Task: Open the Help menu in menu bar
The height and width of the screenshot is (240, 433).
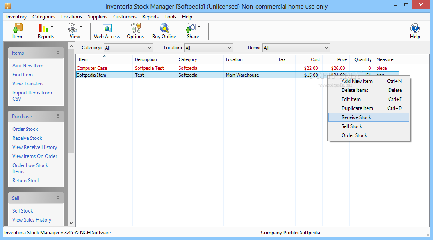Action: (x=187, y=17)
